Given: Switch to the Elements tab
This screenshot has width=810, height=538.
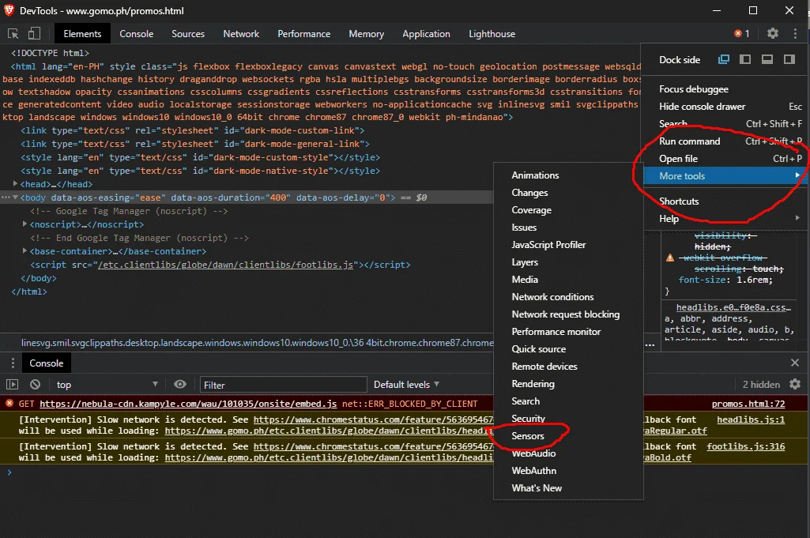Looking at the screenshot, I should (x=82, y=34).
